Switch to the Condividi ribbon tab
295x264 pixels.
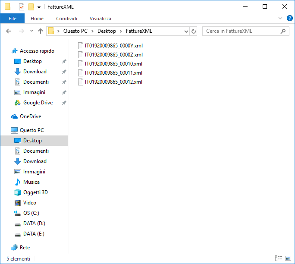(x=66, y=19)
